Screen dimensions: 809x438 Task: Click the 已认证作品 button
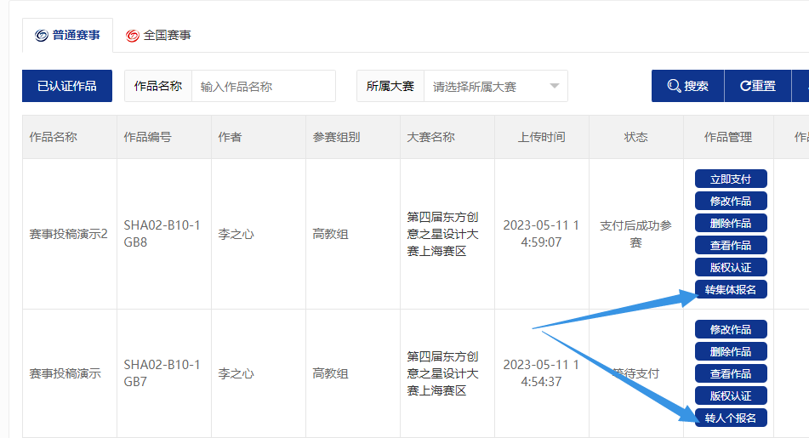coord(67,86)
